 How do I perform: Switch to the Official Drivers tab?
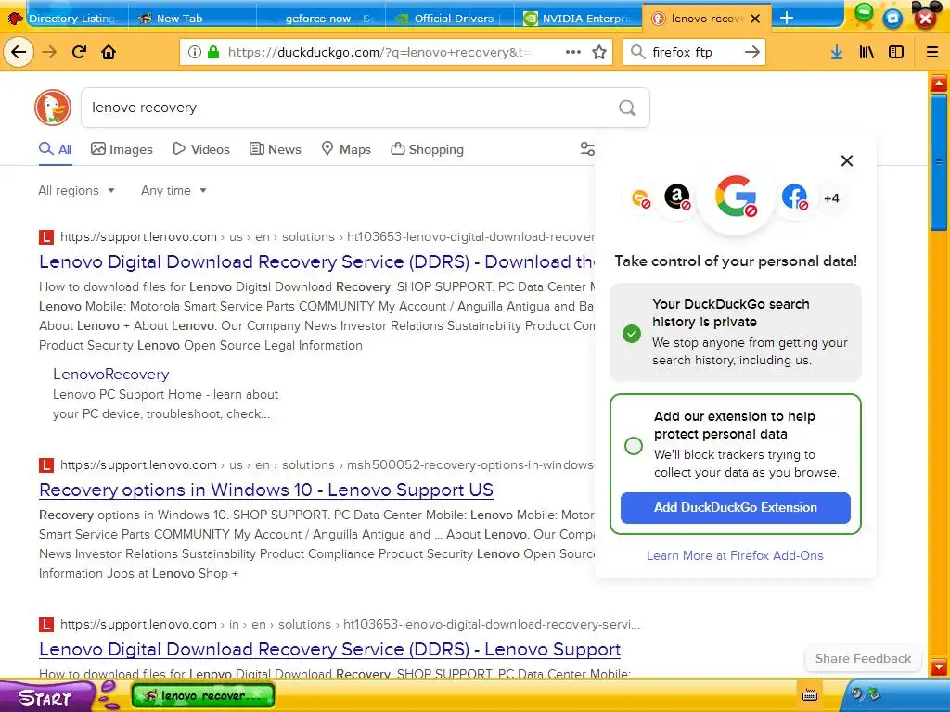450,19
